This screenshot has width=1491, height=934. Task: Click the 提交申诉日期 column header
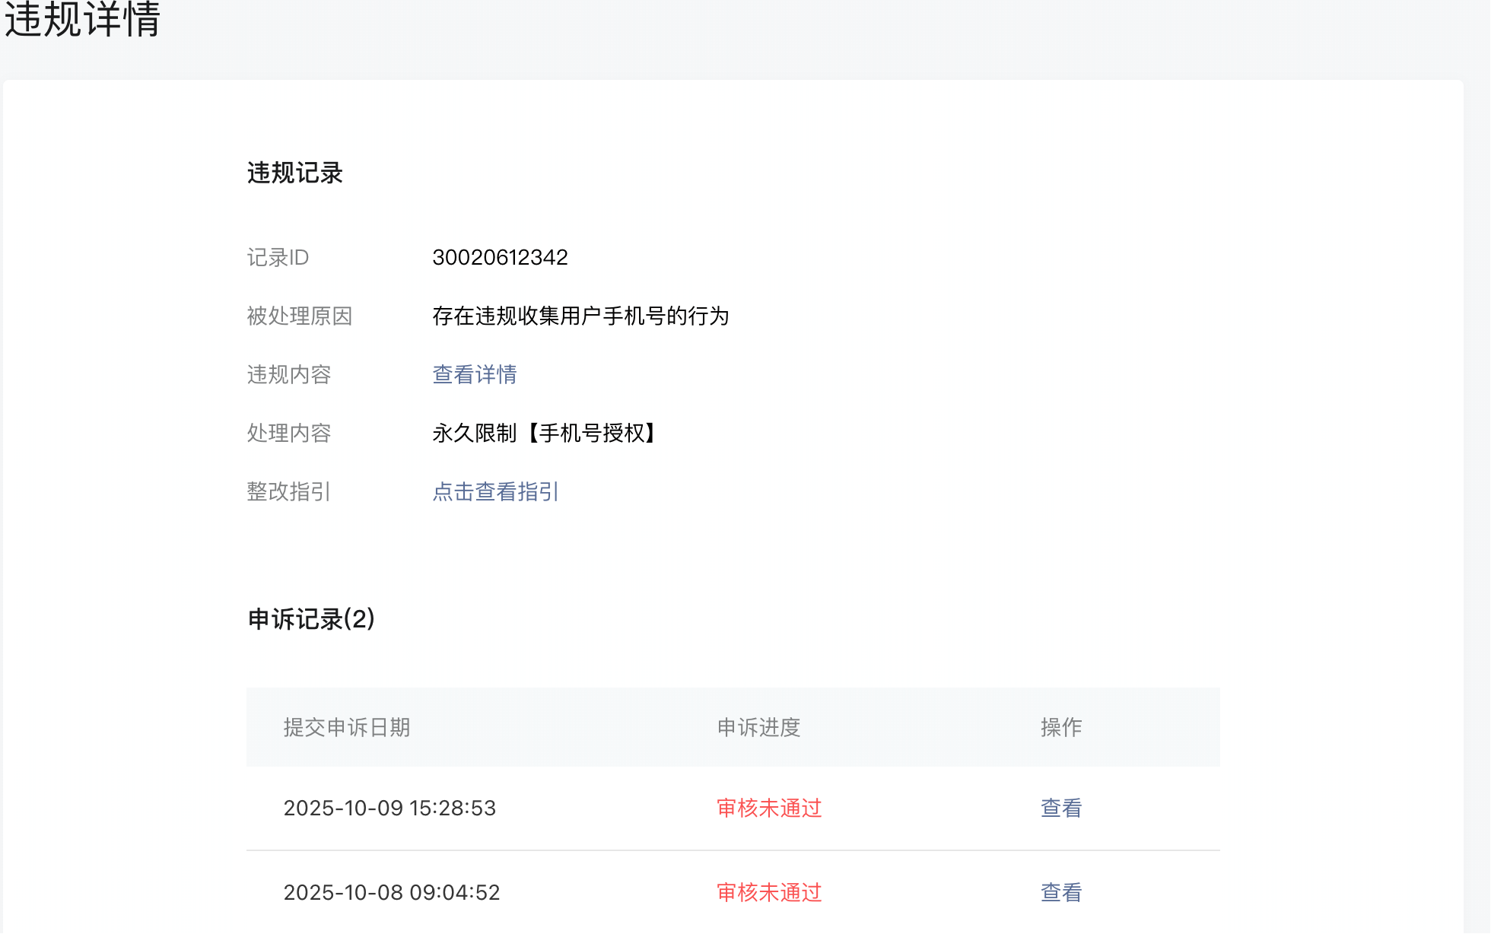[x=346, y=727]
